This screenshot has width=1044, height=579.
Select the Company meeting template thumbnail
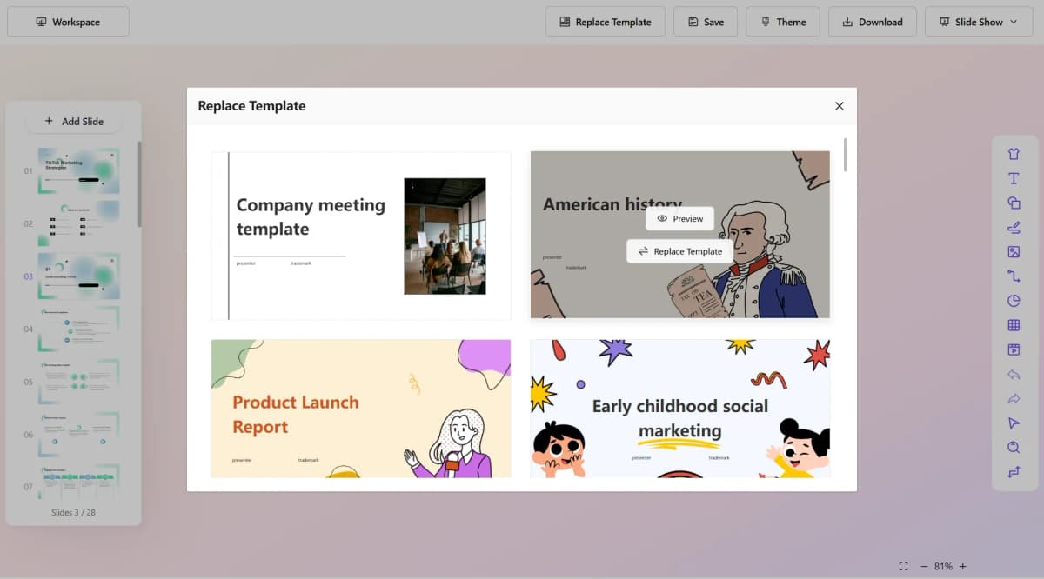[361, 236]
